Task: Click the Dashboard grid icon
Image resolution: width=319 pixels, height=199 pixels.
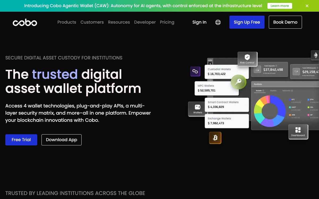Action: 298,130
